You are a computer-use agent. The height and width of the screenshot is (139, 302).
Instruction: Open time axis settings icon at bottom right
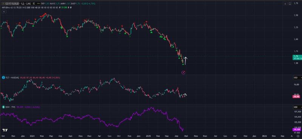coord(298,136)
